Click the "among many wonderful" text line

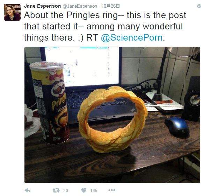pyautogui.click(x=134, y=27)
